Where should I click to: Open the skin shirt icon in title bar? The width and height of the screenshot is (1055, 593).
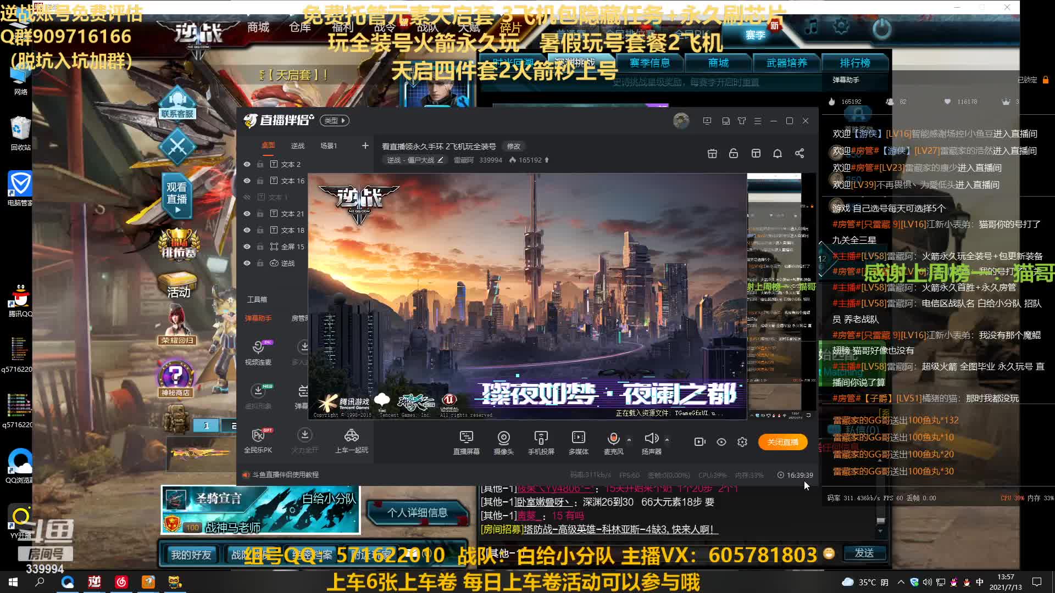click(x=742, y=121)
